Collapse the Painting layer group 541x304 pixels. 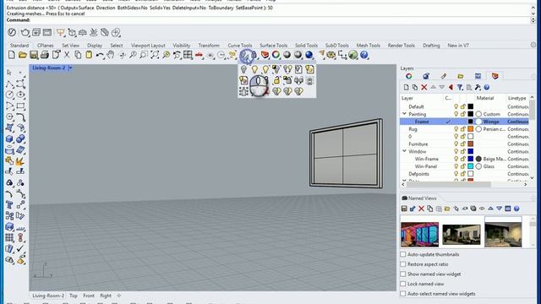pos(404,114)
